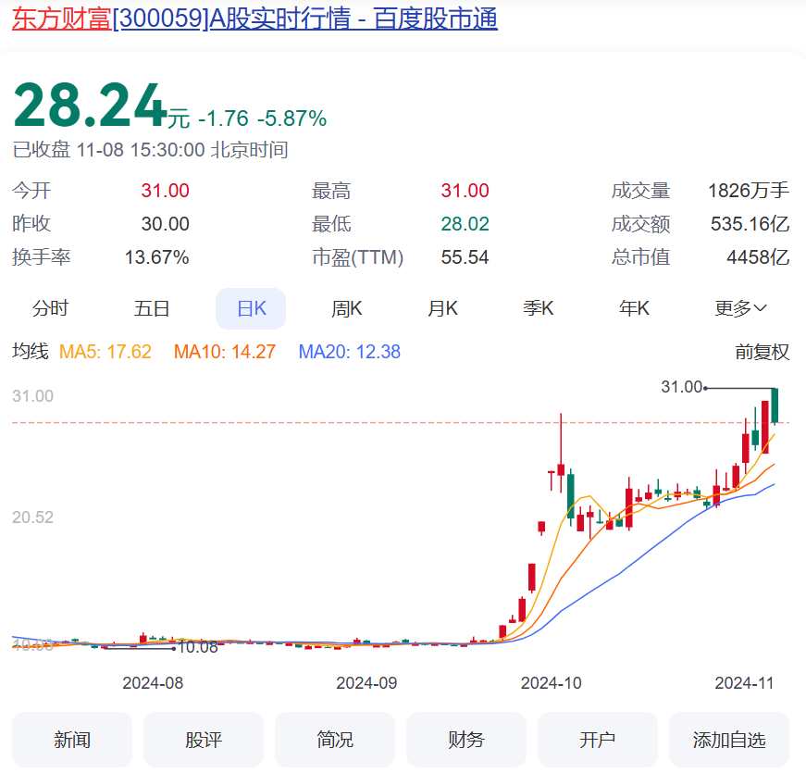Expand the 更多 dropdown
The height and width of the screenshot is (773, 806).
[740, 308]
